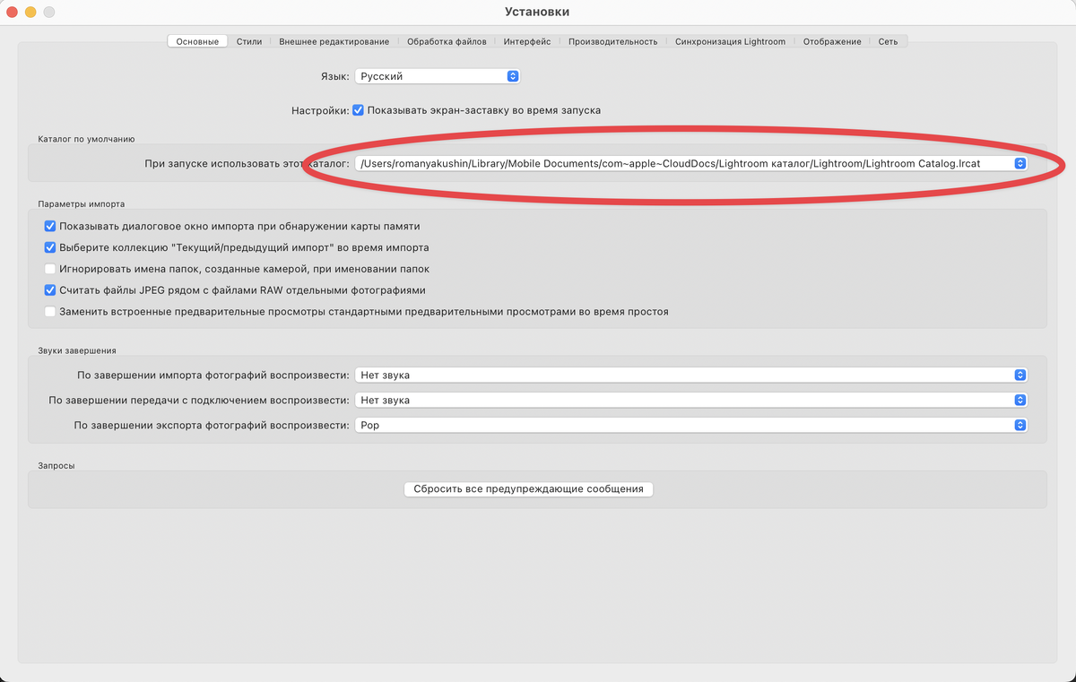Open the Производительность settings tab
Image resolution: width=1076 pixels, height=682 pixels.
click(x=613, y=41)
